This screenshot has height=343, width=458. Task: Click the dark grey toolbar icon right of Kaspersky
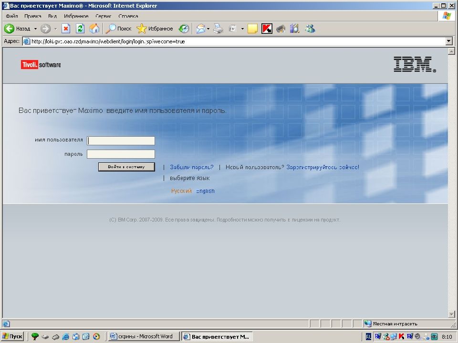tap(281, 29)
